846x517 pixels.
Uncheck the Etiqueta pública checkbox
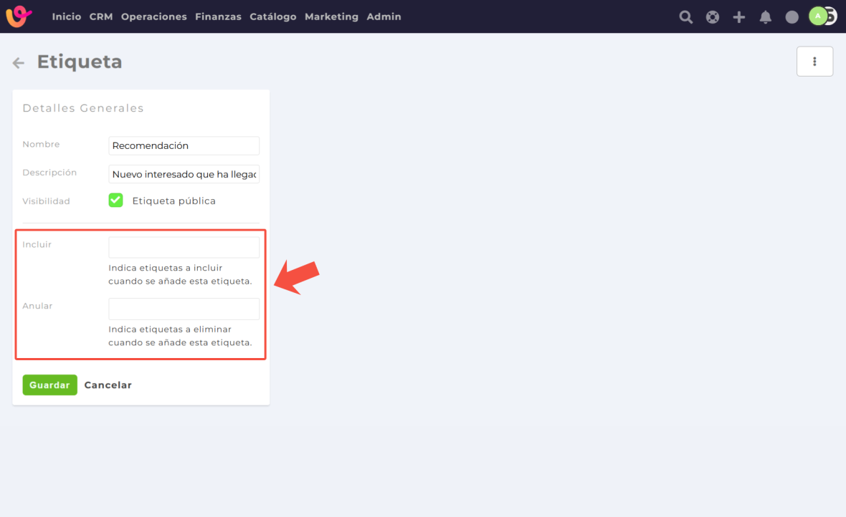115,200
